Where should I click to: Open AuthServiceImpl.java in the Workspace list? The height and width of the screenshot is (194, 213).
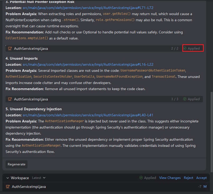[29, 187]
